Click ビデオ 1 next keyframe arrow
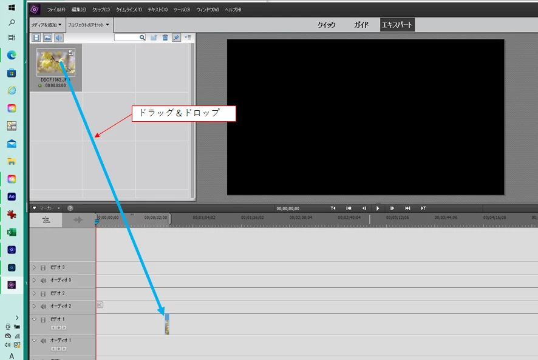Image resolution: width=538 pixels, height=360 pixels. click(x=64, y=328)
